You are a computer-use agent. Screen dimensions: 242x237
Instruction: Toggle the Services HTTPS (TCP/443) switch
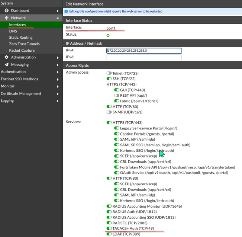109,122
